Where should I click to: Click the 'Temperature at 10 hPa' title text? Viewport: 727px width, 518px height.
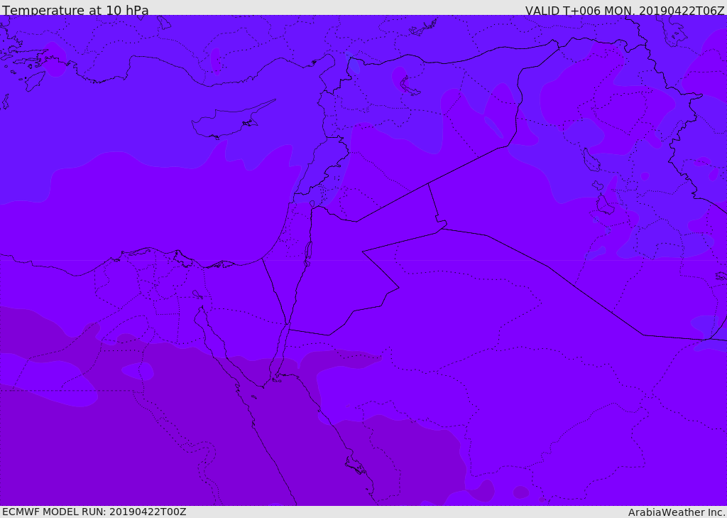pos(75,10)
